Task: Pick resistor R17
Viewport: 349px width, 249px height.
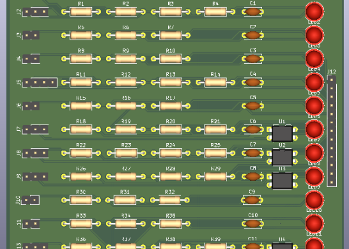Action: click(x=171, y=106)
